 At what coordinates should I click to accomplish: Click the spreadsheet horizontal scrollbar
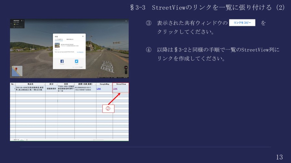coord(107,140)
